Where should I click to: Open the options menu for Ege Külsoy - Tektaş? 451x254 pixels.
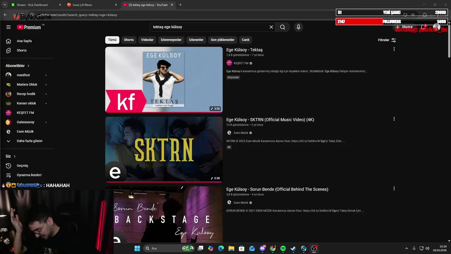pos(394,49)
